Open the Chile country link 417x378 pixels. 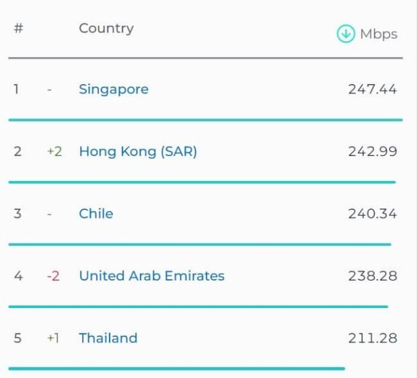pyautogui.click(x=96, y=214)
